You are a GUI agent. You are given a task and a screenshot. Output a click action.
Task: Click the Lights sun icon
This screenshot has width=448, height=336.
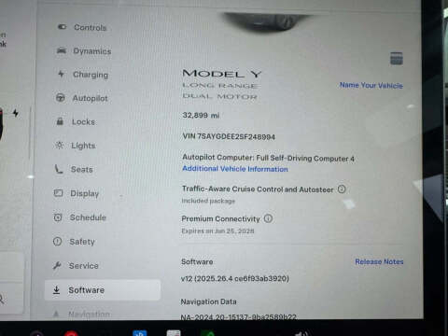[59, 145]
